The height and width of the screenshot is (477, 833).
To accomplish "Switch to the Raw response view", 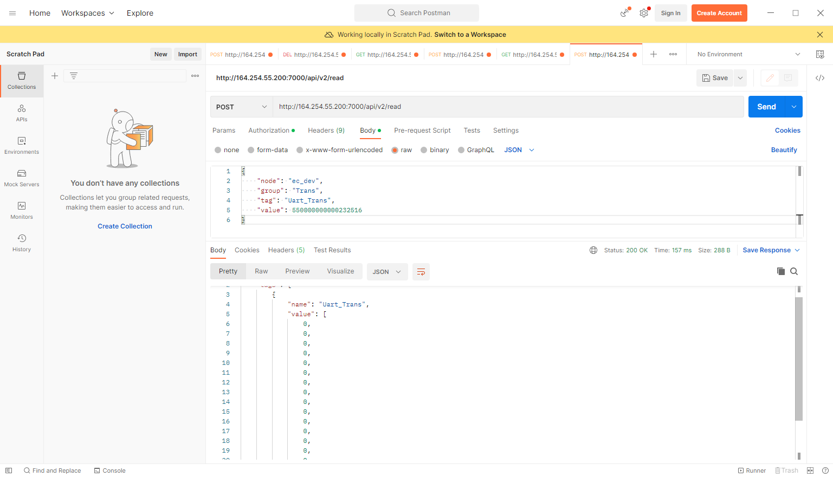I will [261, 271].
